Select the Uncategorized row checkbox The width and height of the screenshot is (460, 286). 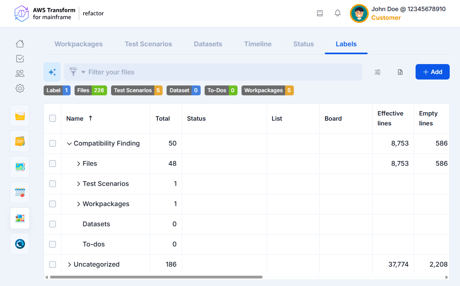click(x=52, y=265)
